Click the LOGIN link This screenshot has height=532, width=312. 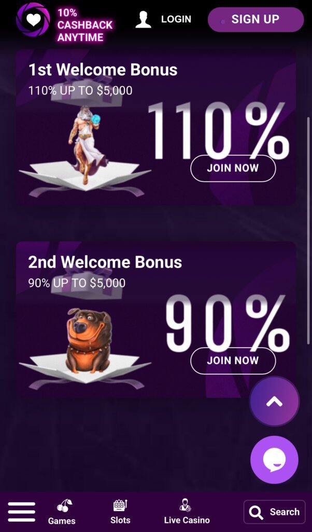(x=176, y=19)
